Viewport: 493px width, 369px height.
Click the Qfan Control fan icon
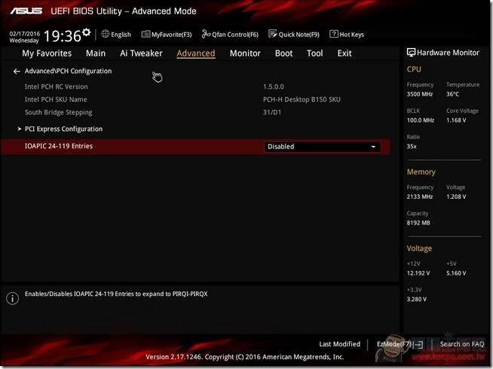[206, 34]
